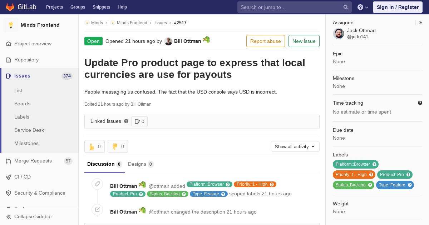The width and height of the screenshot is (429, 225).
Task: Open the Show all activity dropdown
Action: coord(295,146)
